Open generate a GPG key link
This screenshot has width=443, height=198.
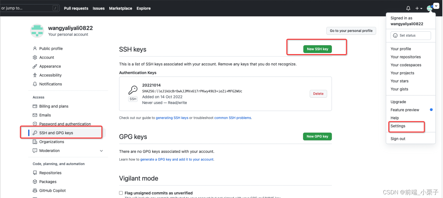click(177, 160)
